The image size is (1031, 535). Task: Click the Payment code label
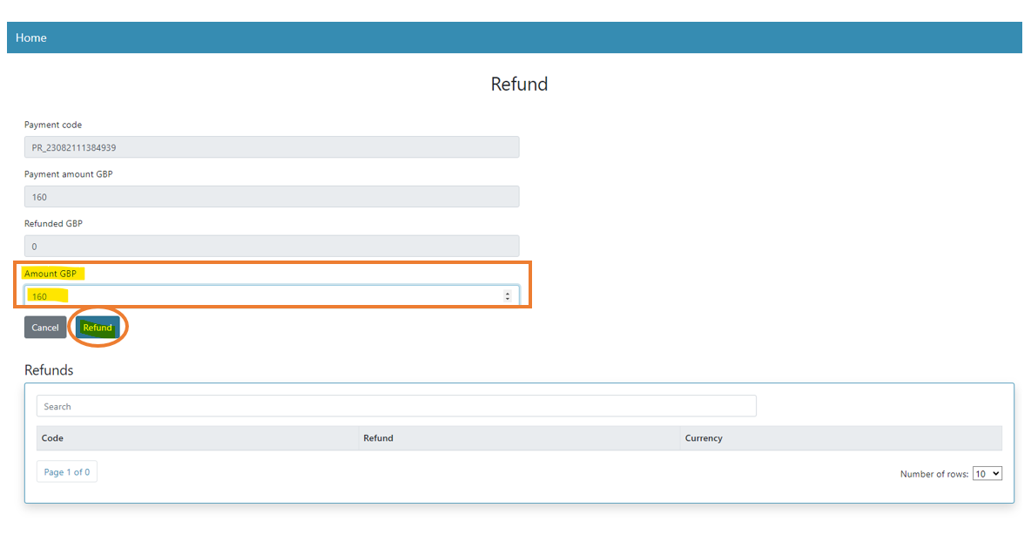pos(53,125)
